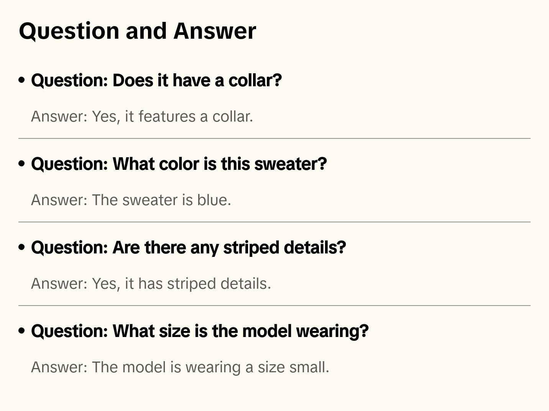Click the divider line below the collar answer
549x411 pixels.
(x=274, y=138)
